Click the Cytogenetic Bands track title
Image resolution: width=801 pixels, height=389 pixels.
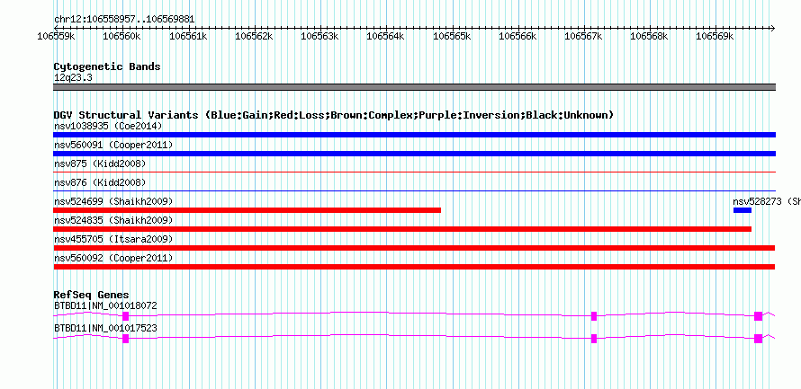[107, 66]
